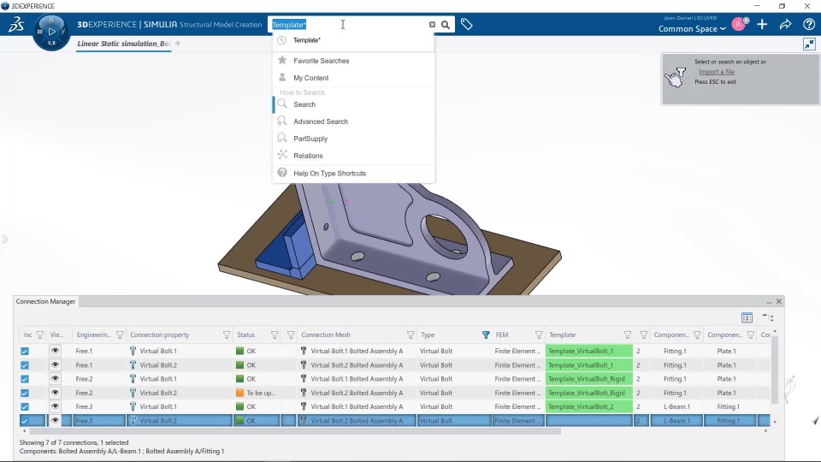Clear the search field text
This screenshot has height=462, width=821.
[x=432, y=25]
